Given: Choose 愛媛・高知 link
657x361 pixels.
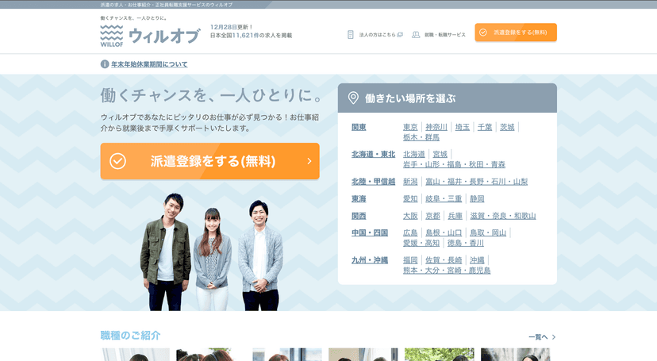Looking at the screenshot, I should pyautogui.click(x=421, y=243).
